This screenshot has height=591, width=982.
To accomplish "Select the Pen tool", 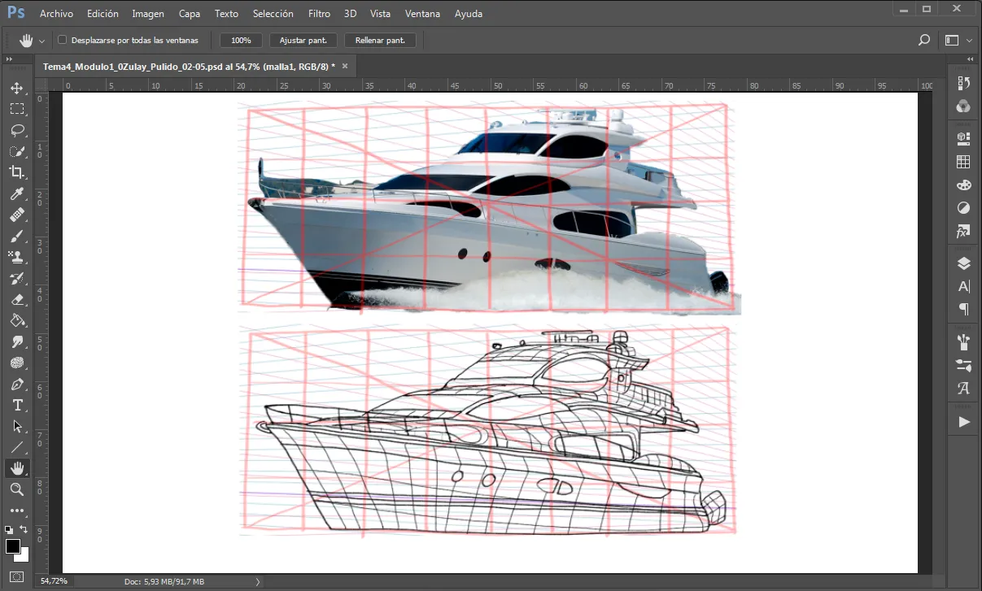I will click(x=17, y=384).
